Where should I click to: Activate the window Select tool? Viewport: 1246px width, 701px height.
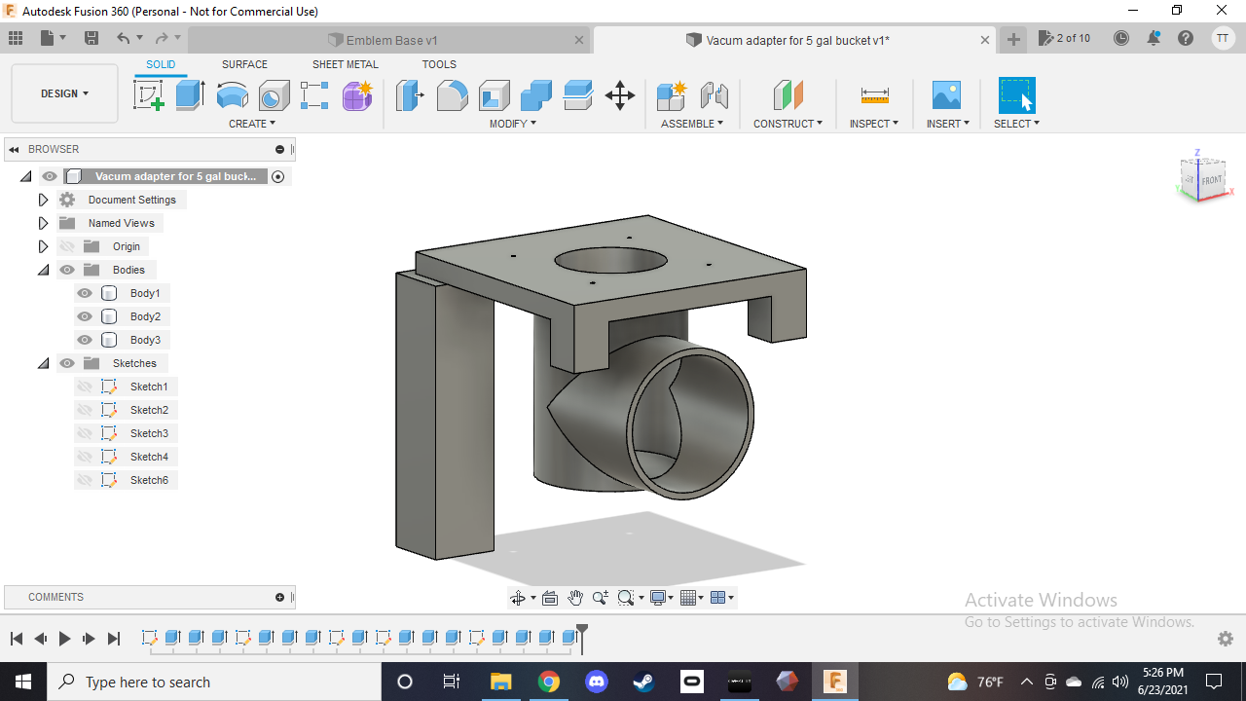pos(1016,95)
